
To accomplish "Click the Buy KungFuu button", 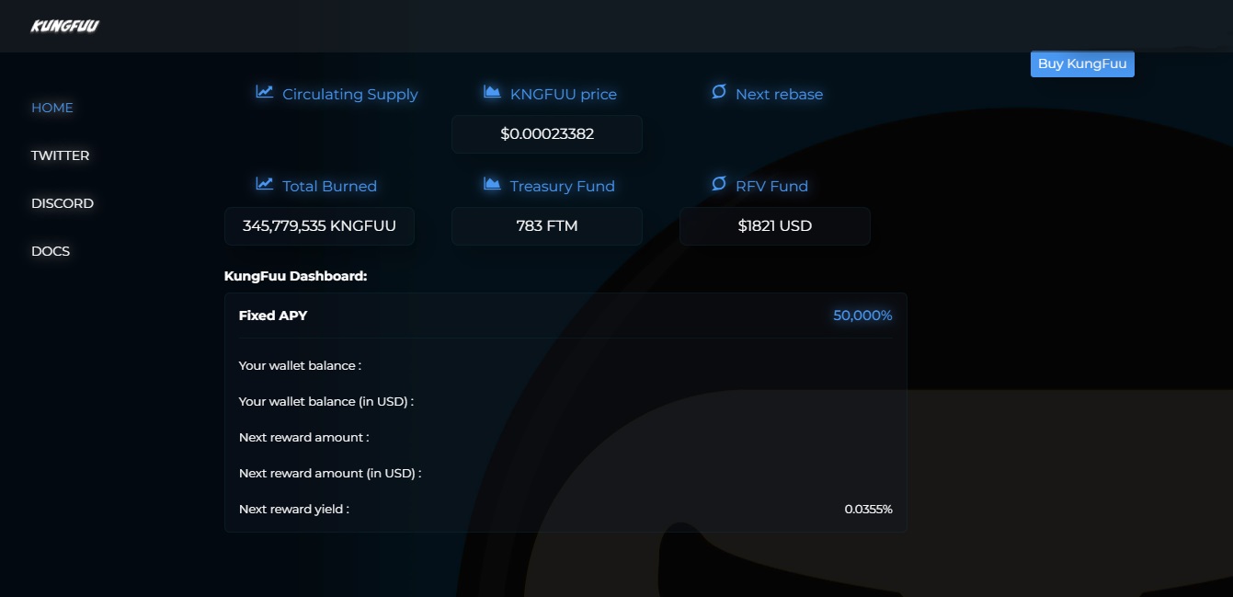I will click(x=1082, y=63).
